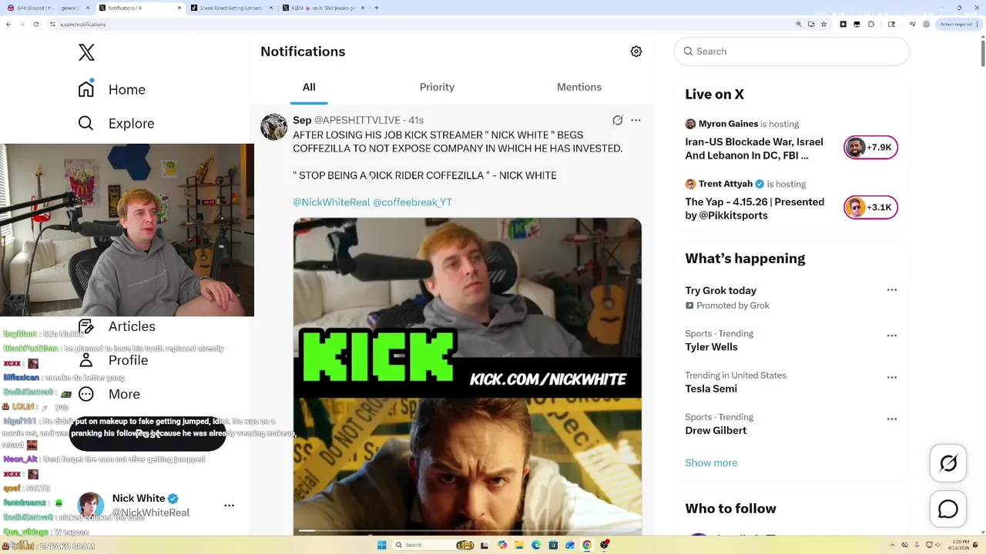
Task: Open account menu dots next to Nick White
Action: point(229,506)
